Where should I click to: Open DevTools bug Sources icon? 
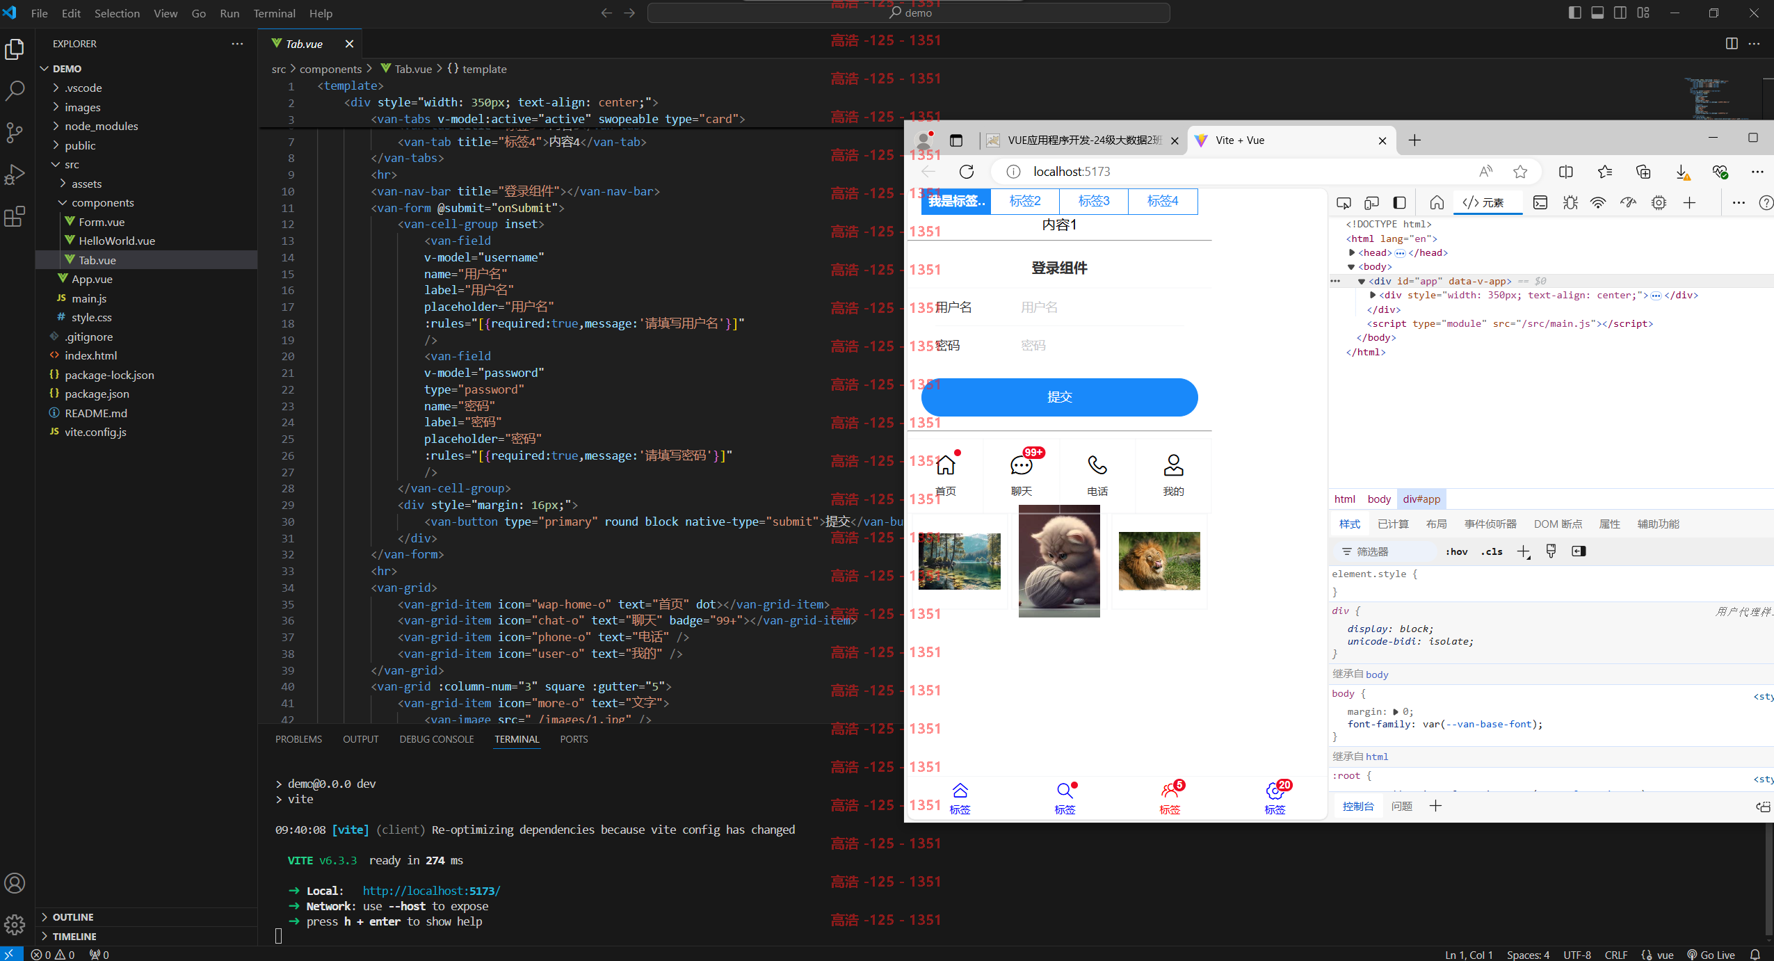(x=1570, y=202)
